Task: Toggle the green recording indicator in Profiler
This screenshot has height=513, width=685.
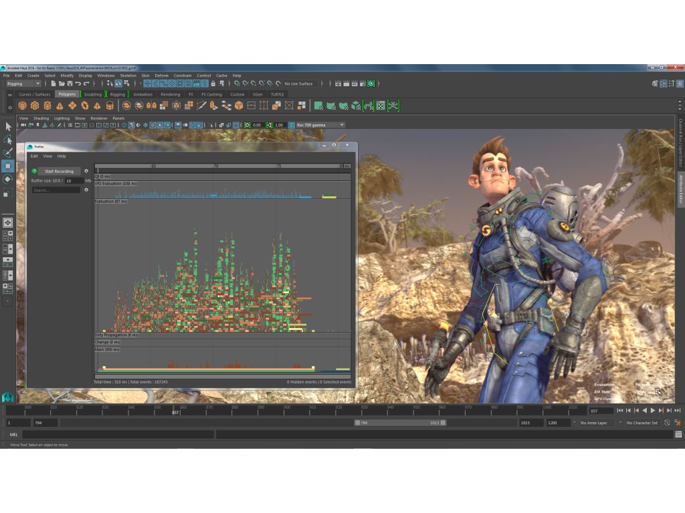Action: point(35,171)
